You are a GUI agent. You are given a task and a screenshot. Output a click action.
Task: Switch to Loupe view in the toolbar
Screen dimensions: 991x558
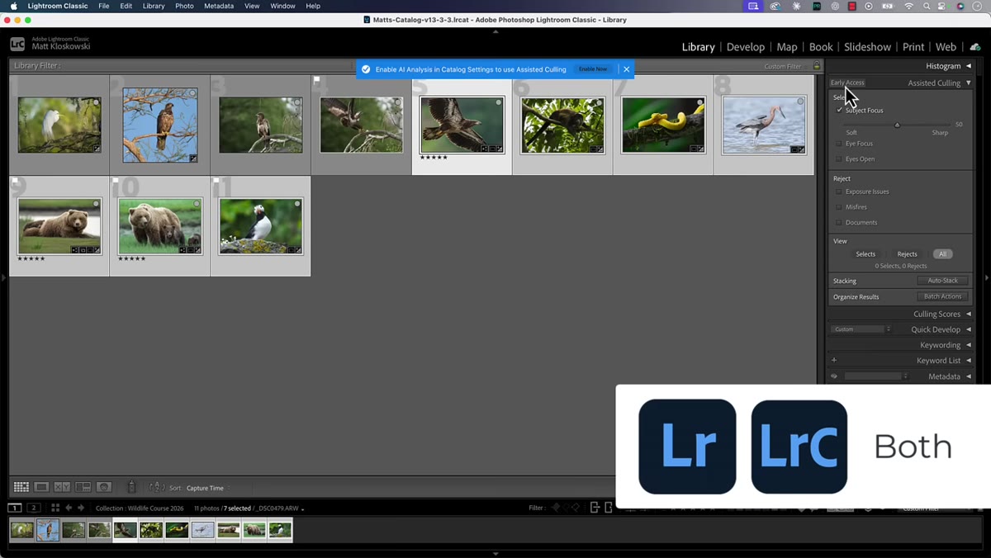pyautogui.click(x=41, y=487)
